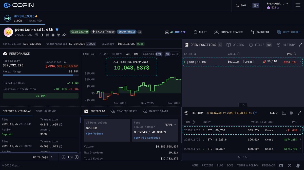Open the X (Twitter) footer icon
The height and width of the screenshot is (170, 304).
click(290, 165)
